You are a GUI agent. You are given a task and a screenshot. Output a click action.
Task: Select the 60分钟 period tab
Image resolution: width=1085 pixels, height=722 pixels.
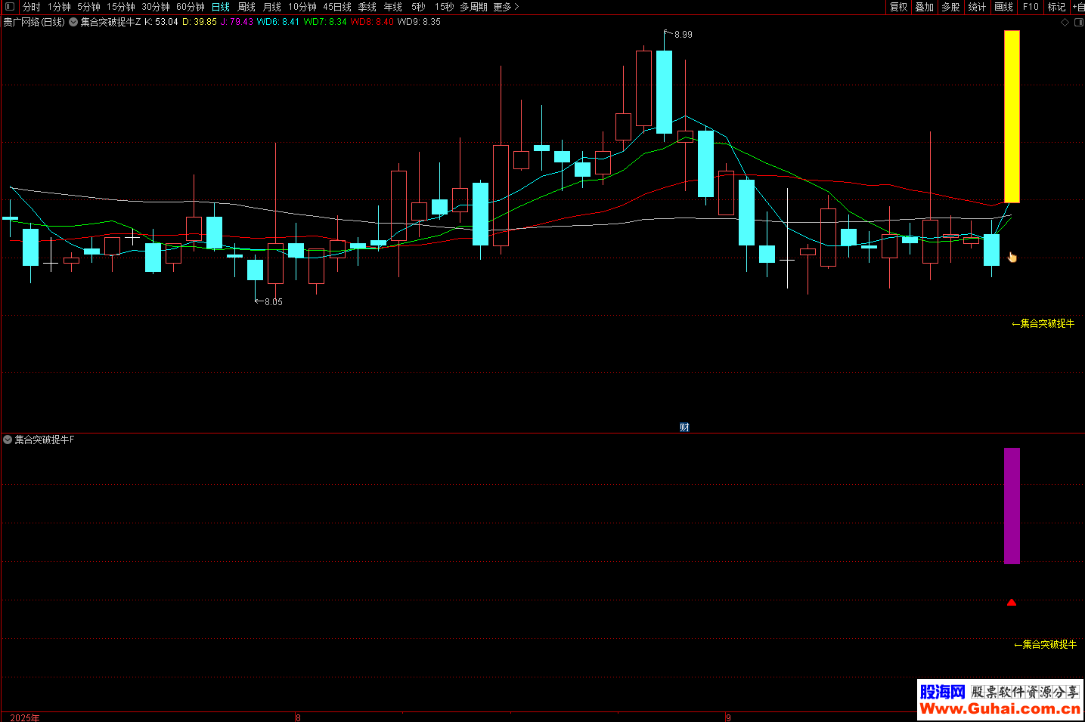coord(191,7)
